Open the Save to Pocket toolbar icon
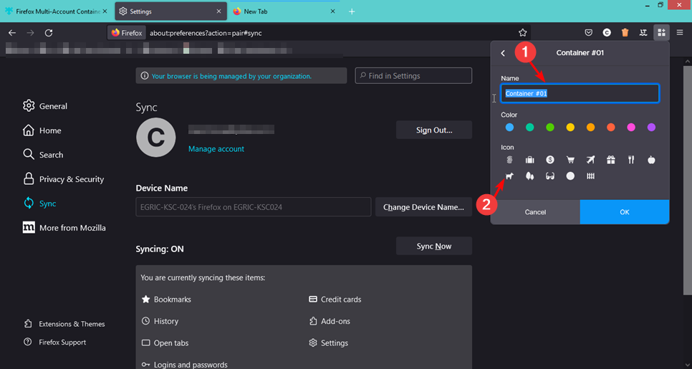This screenshot has height=369, width=692. [x=589, y=33]
